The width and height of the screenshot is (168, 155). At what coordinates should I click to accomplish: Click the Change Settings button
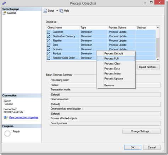coord(141,131)
